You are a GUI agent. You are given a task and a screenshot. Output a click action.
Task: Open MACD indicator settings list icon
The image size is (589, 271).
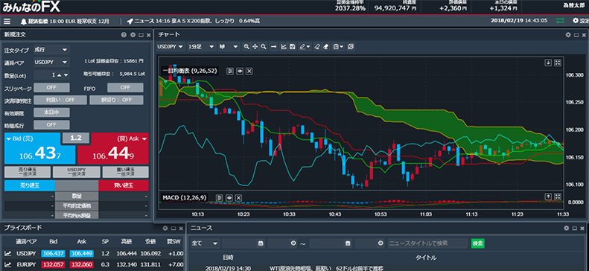[220, 197]
